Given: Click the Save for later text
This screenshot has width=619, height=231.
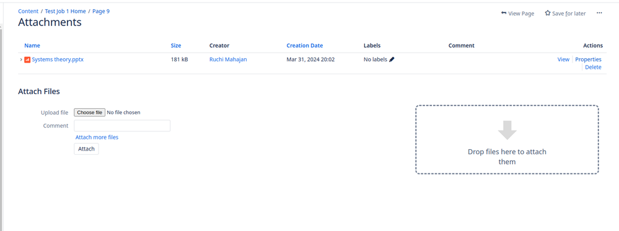Looking at the screenshot, I should (x=569, y=14).
